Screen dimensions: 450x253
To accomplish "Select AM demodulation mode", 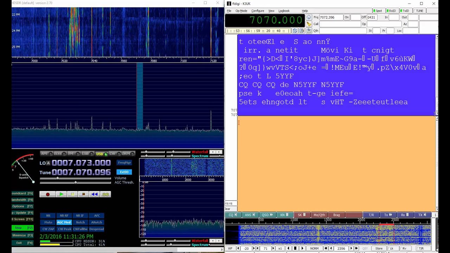I will coord(46,154).
